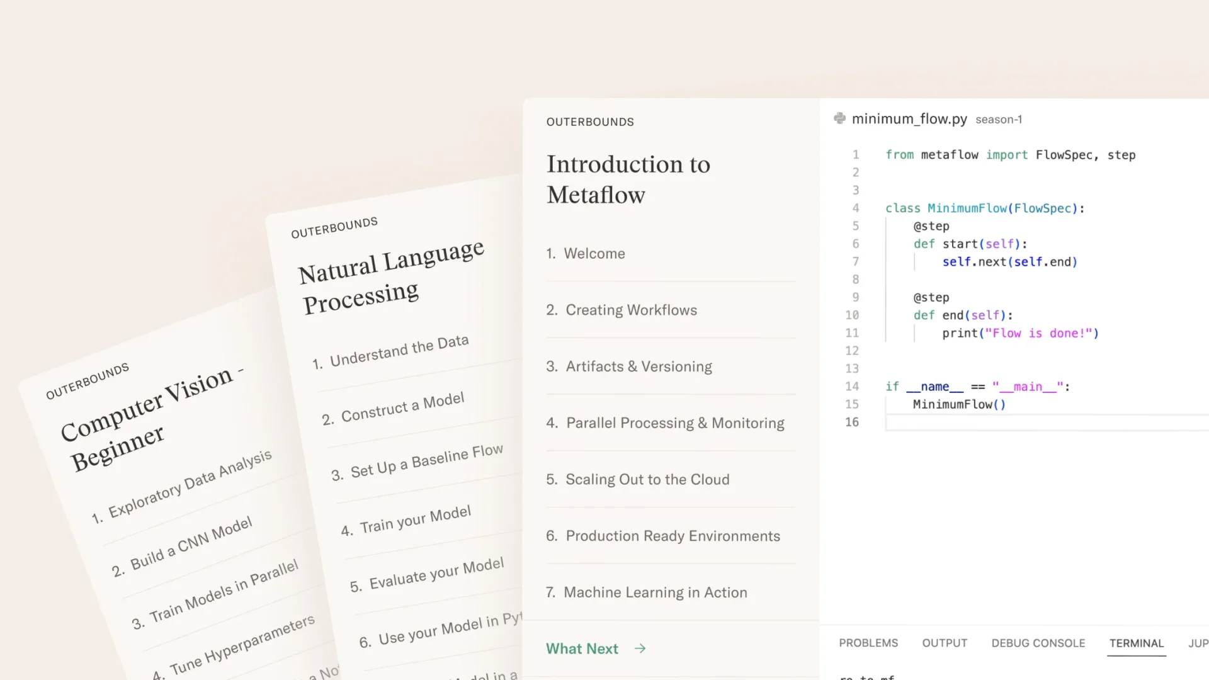This screenshot has height=680, width=1209.
Task: Open the DEBUG CONSOLE tab
Action: coord(1038,643)
